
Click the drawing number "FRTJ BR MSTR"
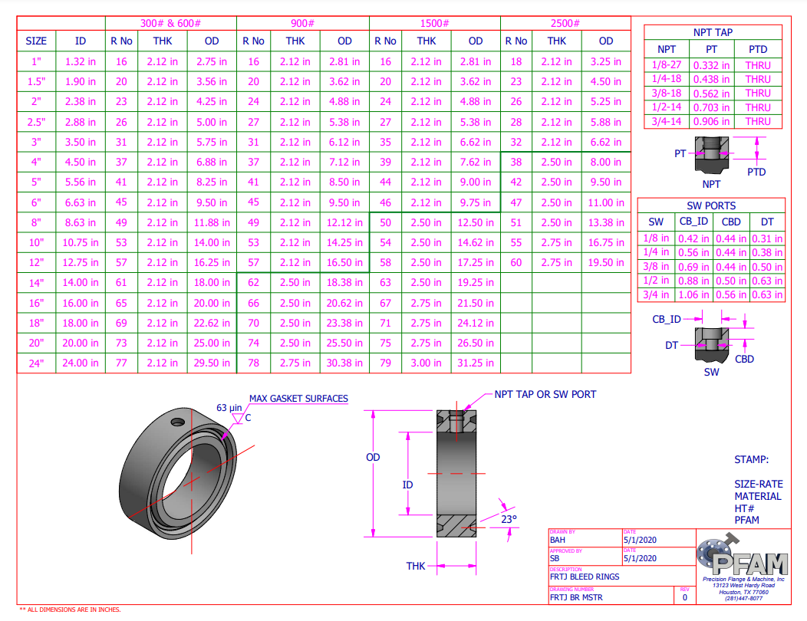[576, 597]
